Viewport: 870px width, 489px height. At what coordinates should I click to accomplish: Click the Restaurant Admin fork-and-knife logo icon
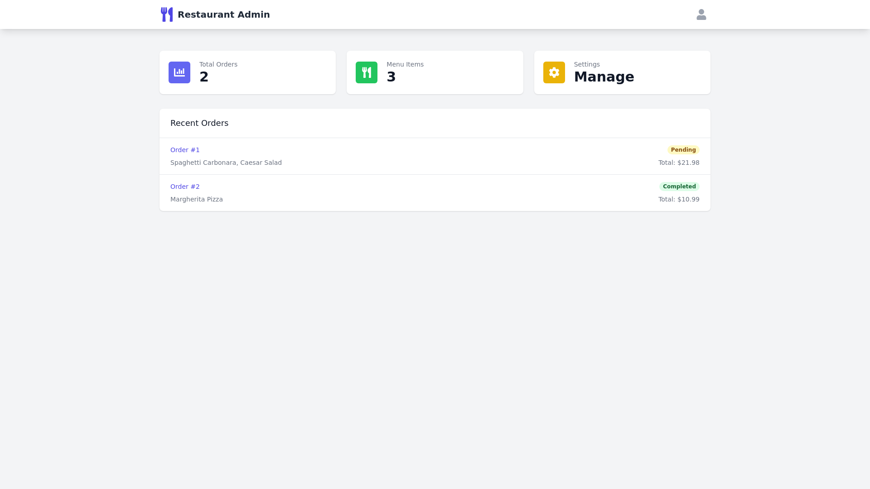(x=166, y=14)
